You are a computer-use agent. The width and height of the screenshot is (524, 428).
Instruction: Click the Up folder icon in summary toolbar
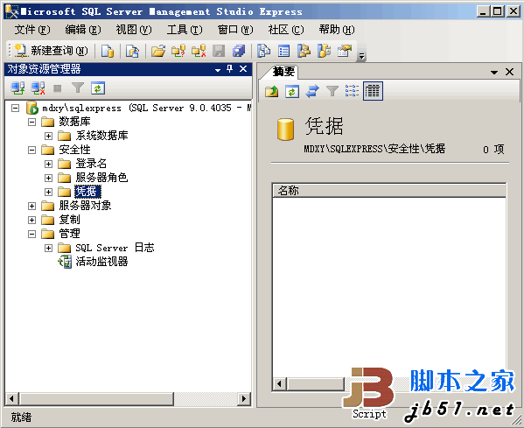coord(272,91)
